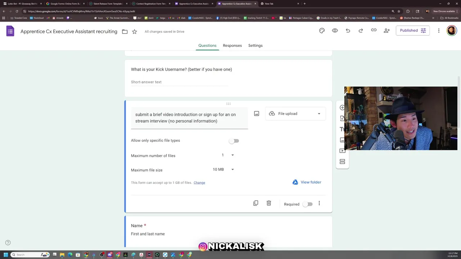The height and width of the screenshot is (259, 461).
Task: Toggle Allow only specific file types
Action: click(234, 141)
